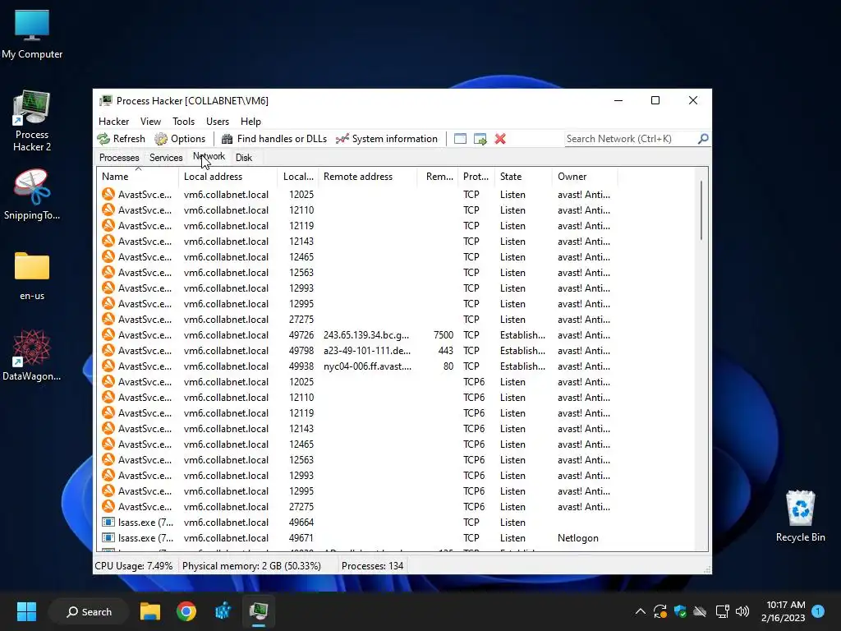Viewport: 841px width, 631px height.
Task: Sort by the State column header
Action: pyautogui.click(x=523, y=177)
